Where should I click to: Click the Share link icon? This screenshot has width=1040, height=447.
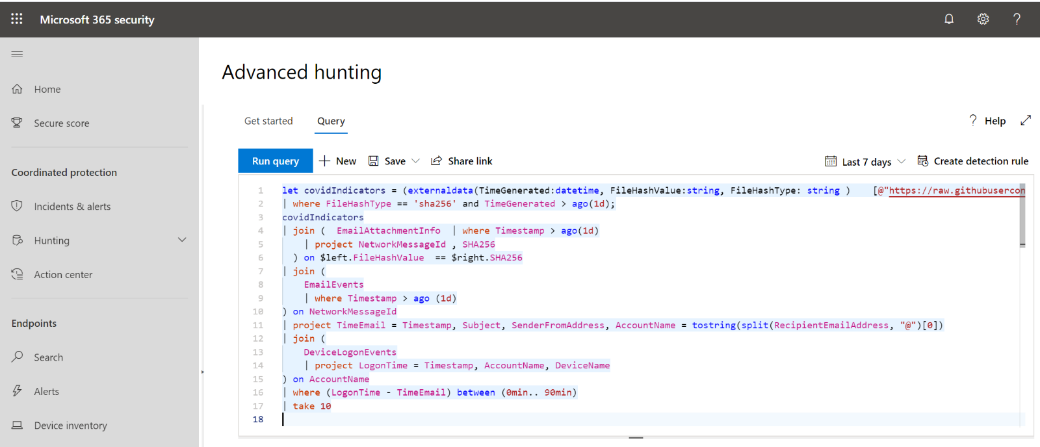click(x=436, y=160)
